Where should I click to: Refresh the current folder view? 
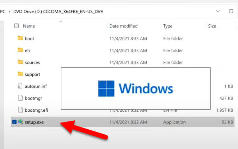point(231,11)
